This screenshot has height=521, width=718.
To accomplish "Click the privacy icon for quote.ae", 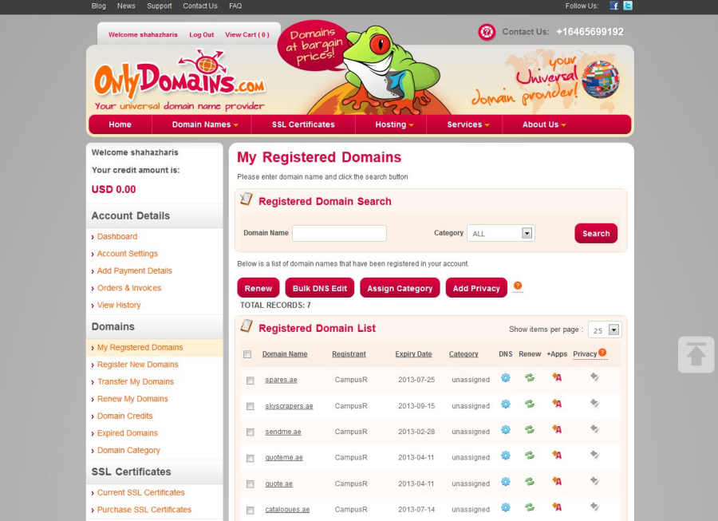I will pos(594,481).
